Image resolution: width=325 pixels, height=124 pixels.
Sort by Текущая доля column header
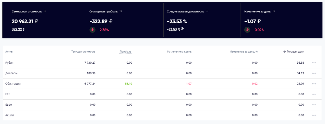[x=294, y=51]
